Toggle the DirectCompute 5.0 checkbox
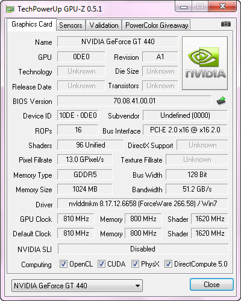Viewport: 241px width, 301px height. point(168,264)
